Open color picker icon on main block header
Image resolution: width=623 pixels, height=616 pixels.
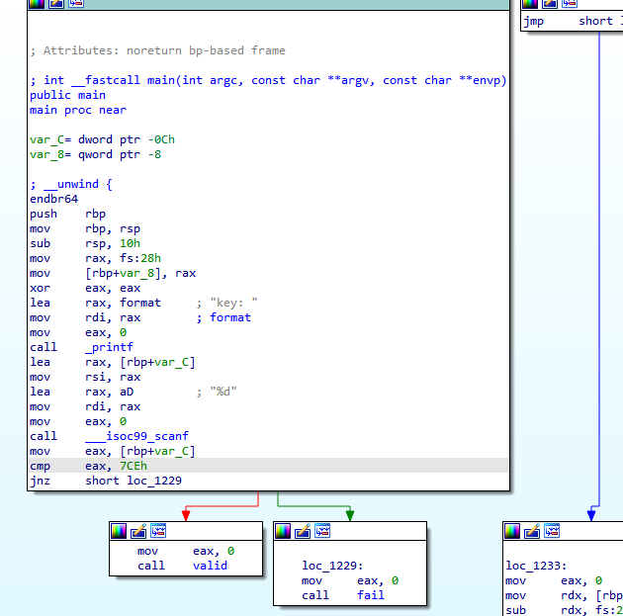37,4
